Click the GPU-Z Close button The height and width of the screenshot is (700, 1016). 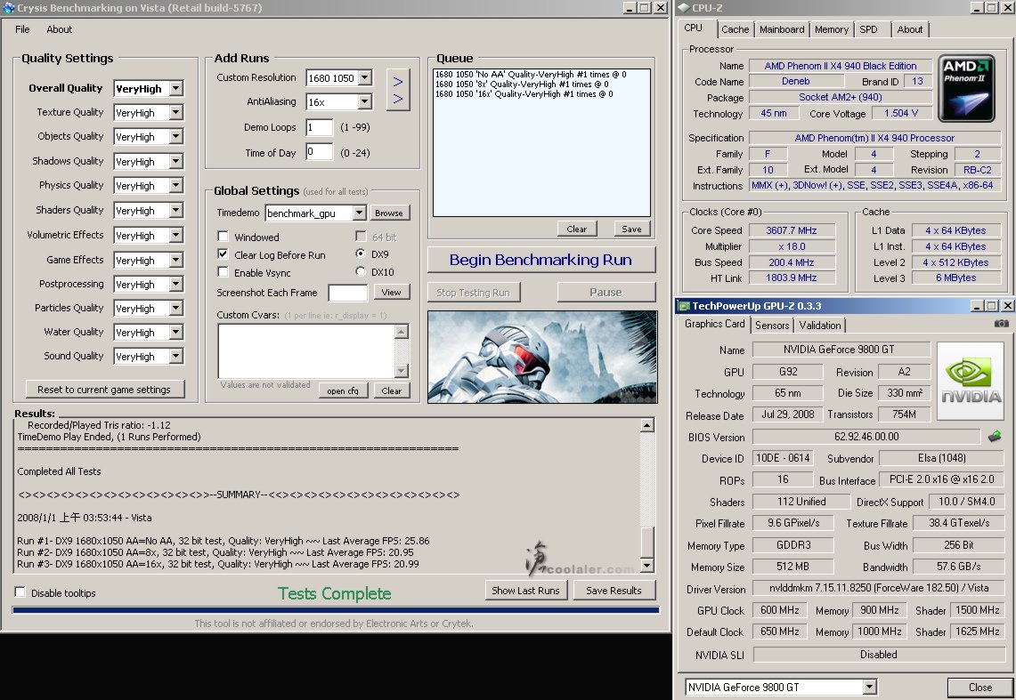point(979,688)
